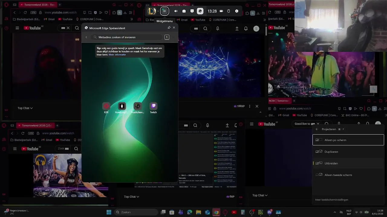Open the S account avatar in the top-middle window
This screenshot has width=387, height=217.
click(x=256, y=29)
